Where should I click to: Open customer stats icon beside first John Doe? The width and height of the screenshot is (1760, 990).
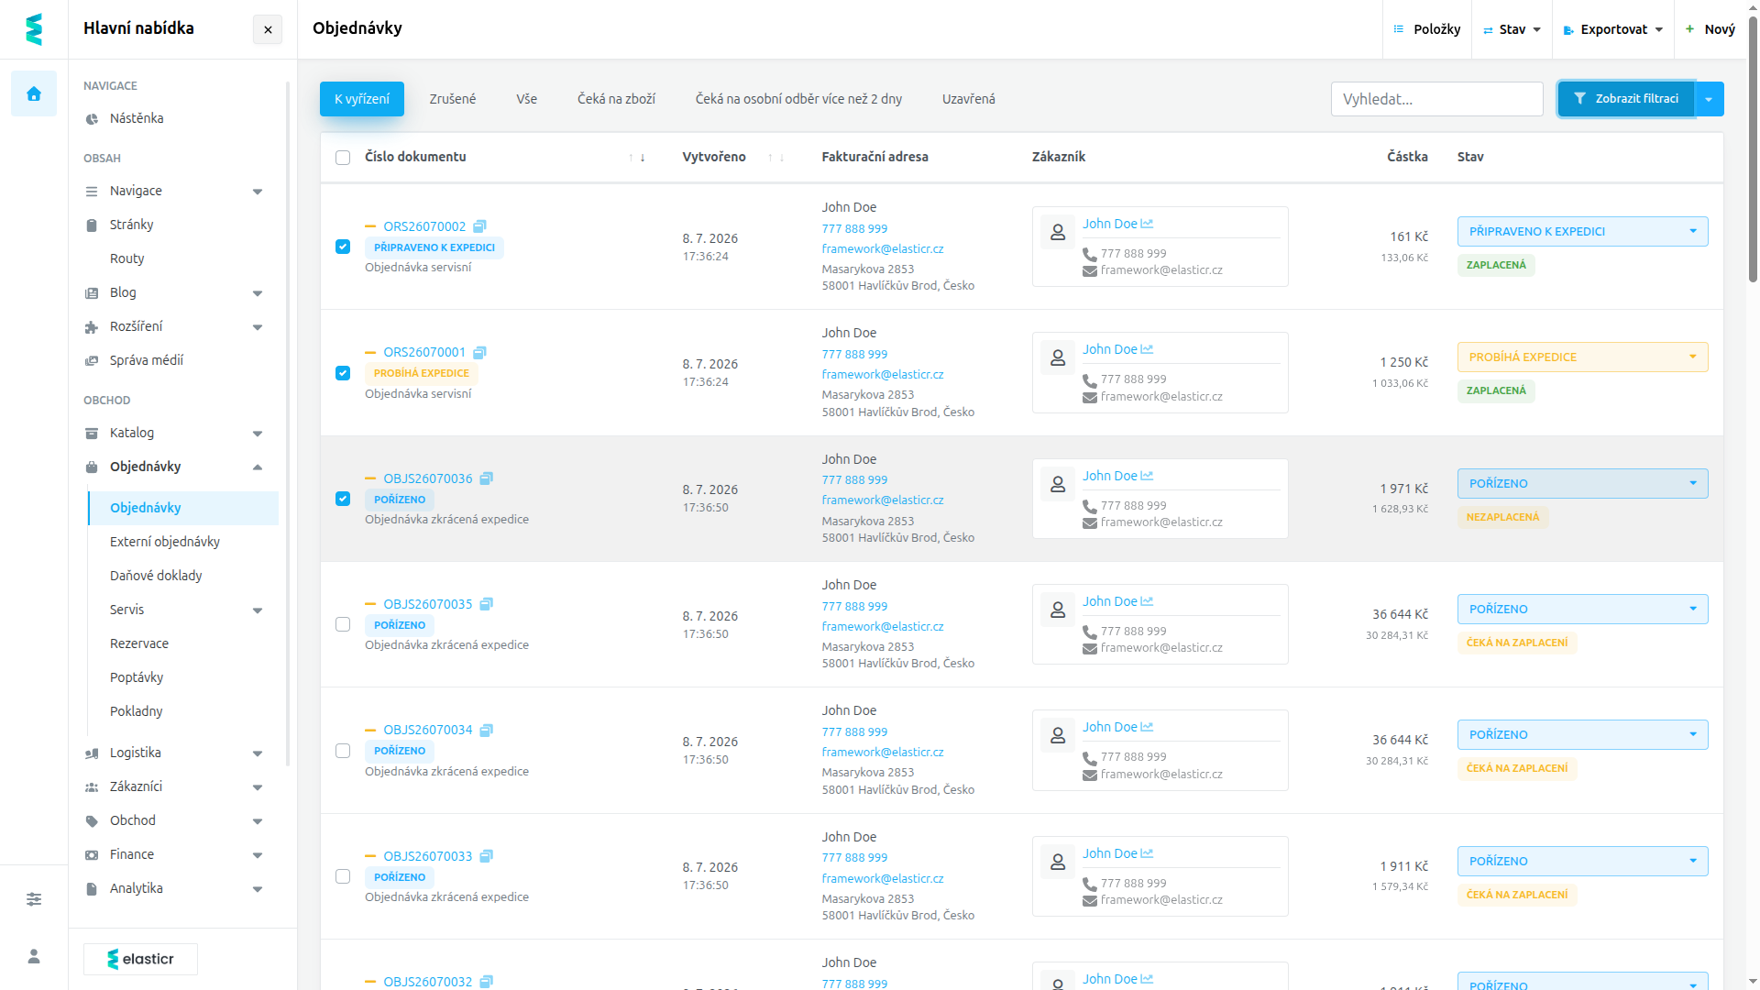coord(1147,224)
